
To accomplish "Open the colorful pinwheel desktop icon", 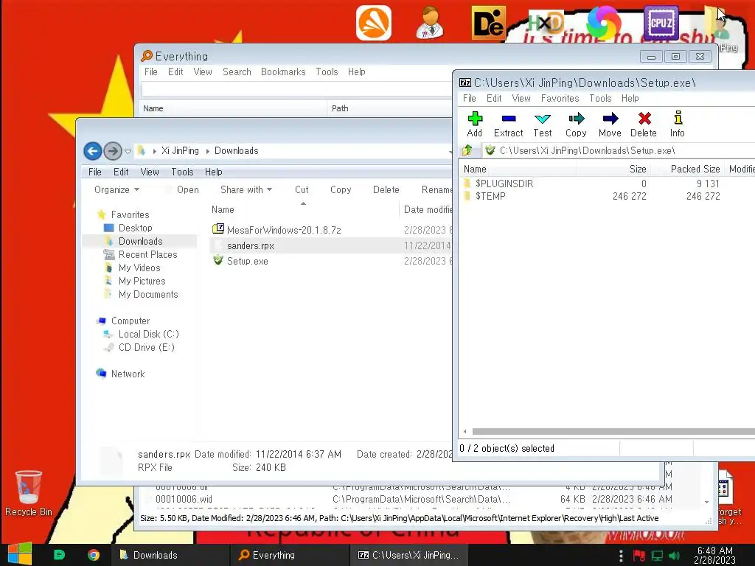I will [x=604, y=23].
